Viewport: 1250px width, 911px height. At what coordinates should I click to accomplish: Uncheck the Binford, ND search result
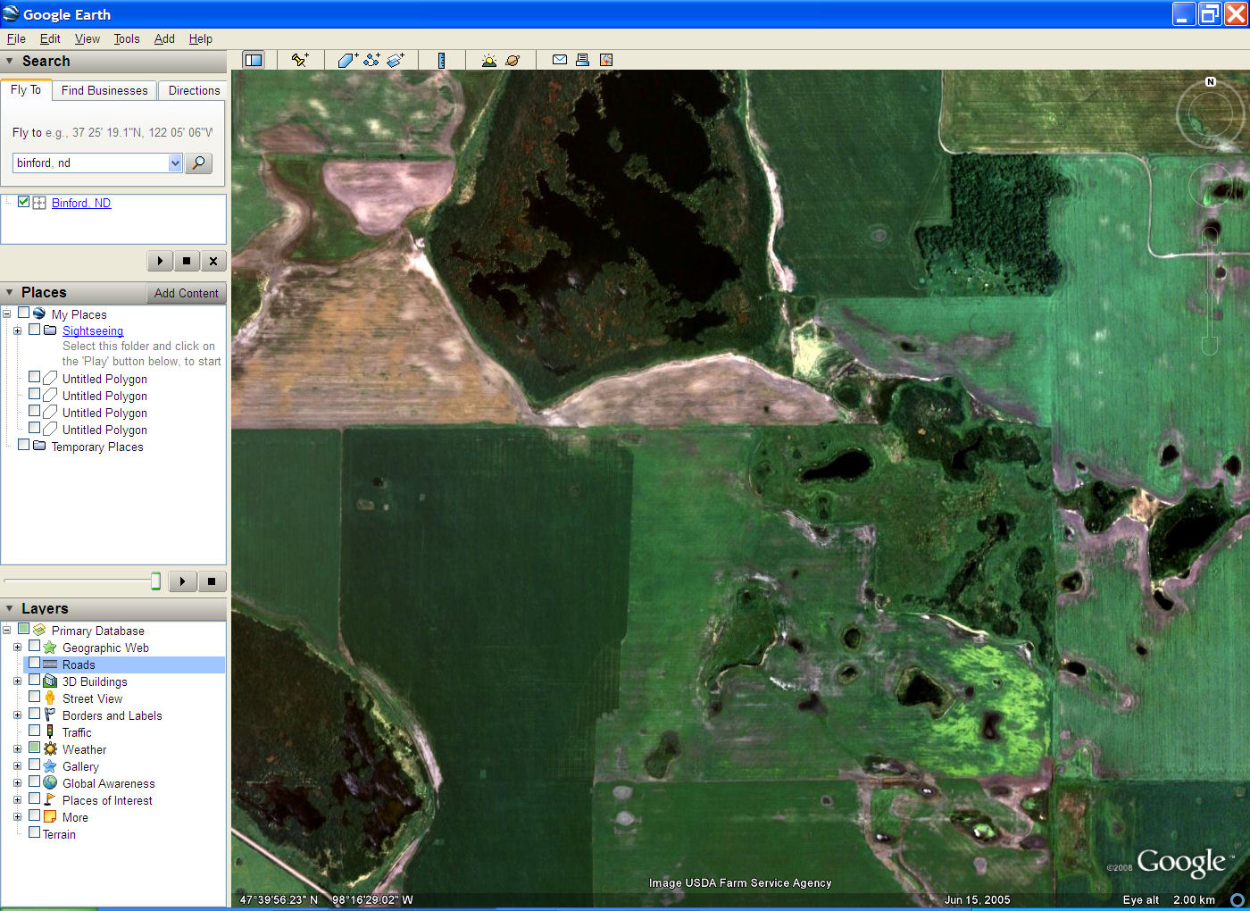[23, 202]
